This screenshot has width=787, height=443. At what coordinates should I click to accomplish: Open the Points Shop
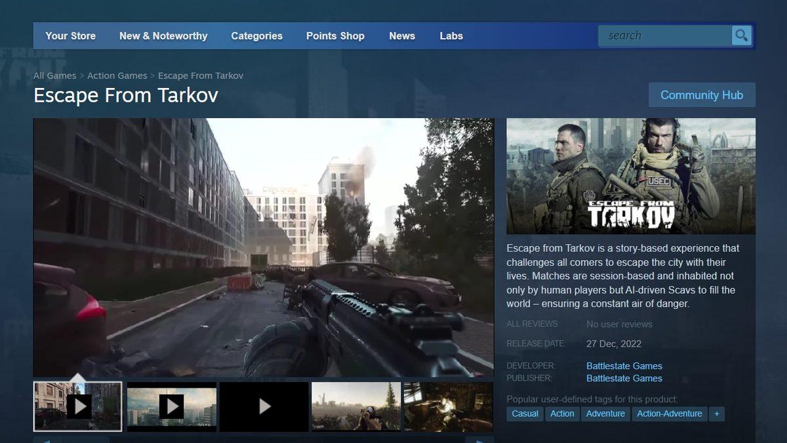point(335,35)
